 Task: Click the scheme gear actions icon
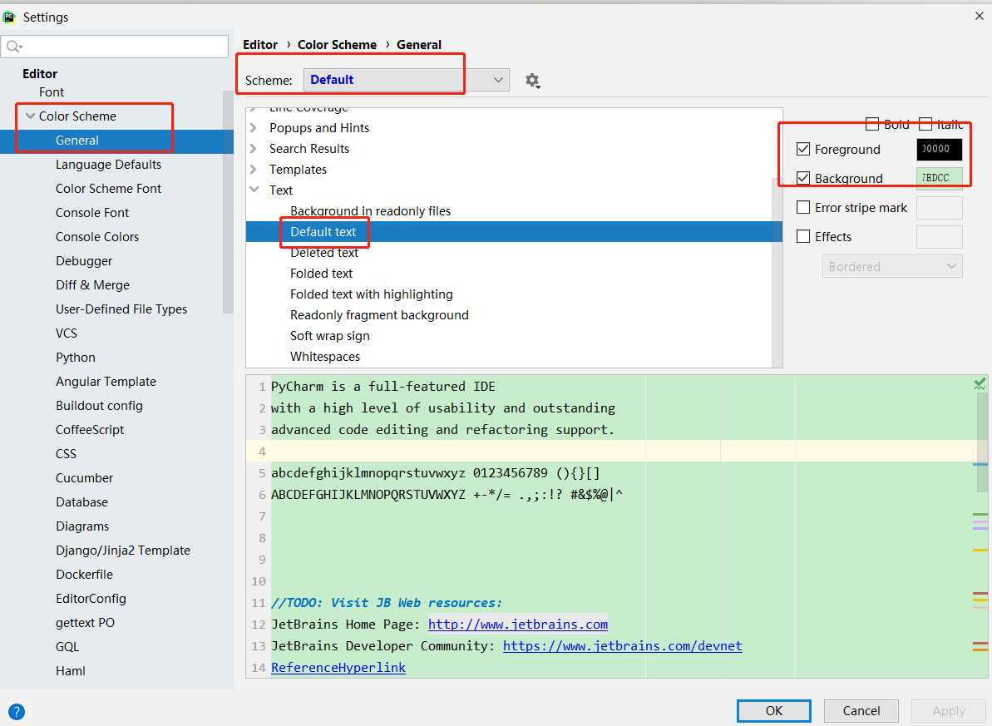click(x=532, y=81)
